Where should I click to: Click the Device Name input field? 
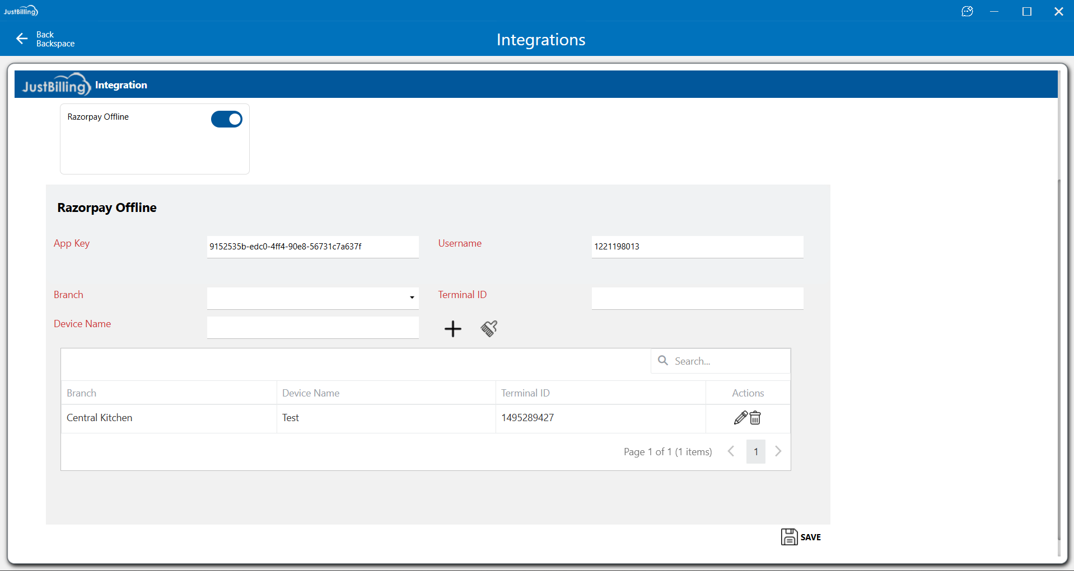coord(312,327)
